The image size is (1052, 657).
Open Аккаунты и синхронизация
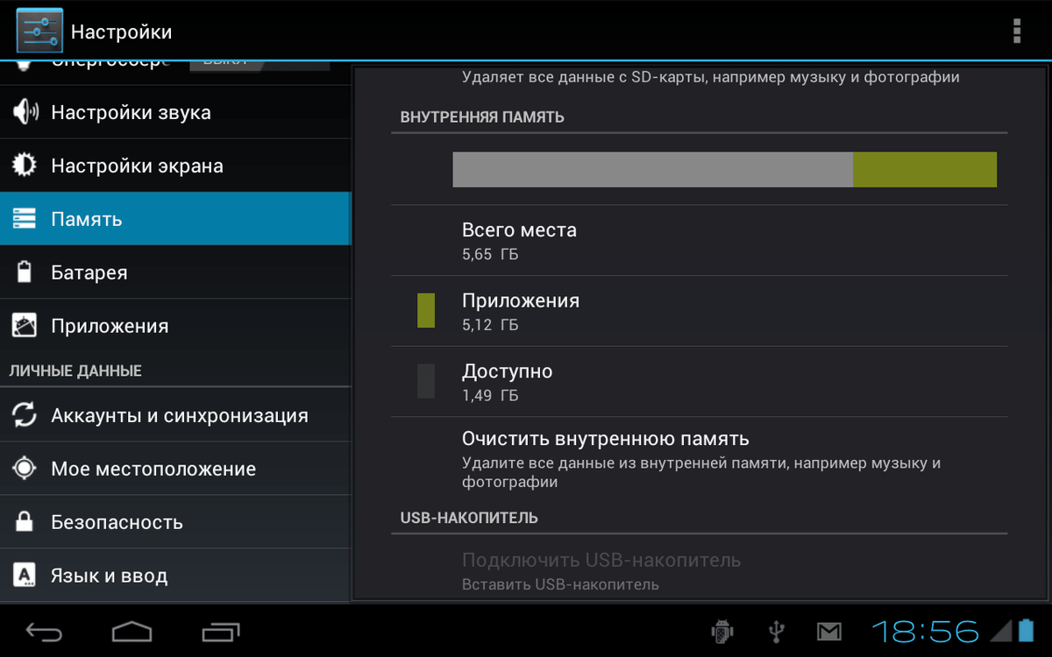[x=175, y=415]
